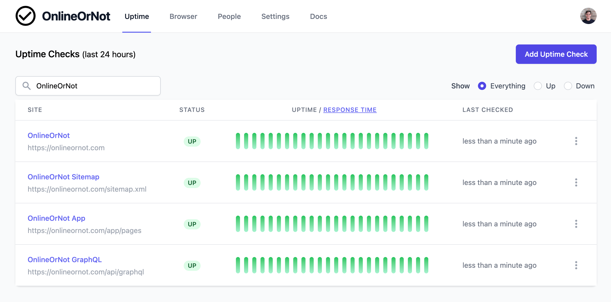Click last checked time for the GraphQL row

[x=499, y=265]
